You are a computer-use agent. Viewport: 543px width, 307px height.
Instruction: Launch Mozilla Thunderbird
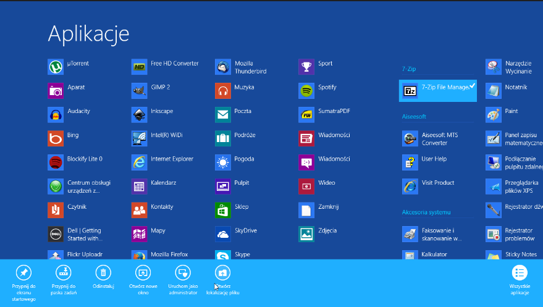tap(222, 67)
